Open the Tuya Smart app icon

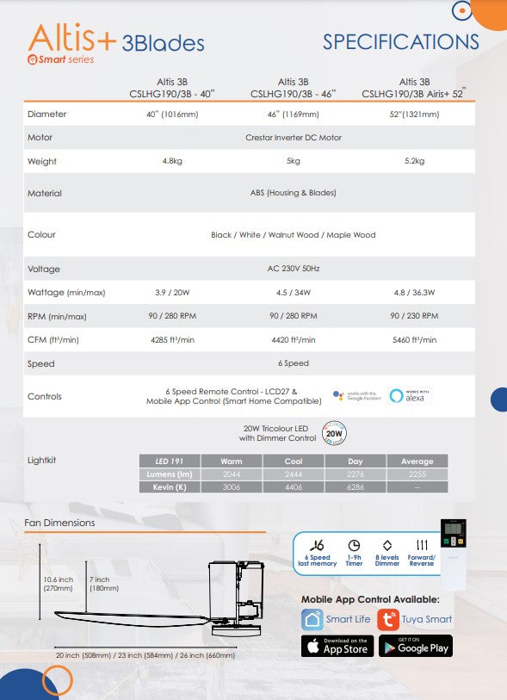pos(388,620)
